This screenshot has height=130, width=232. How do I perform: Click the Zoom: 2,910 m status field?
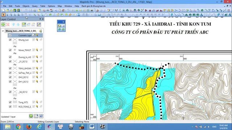7,122
